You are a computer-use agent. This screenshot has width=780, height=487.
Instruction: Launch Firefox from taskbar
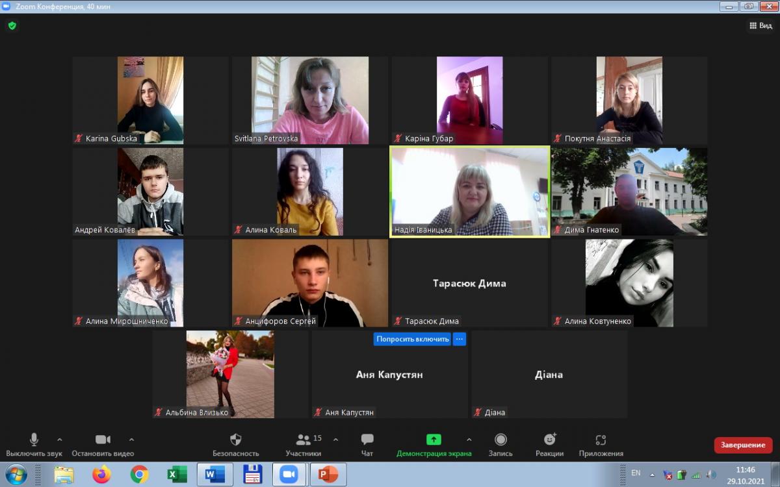101,475
